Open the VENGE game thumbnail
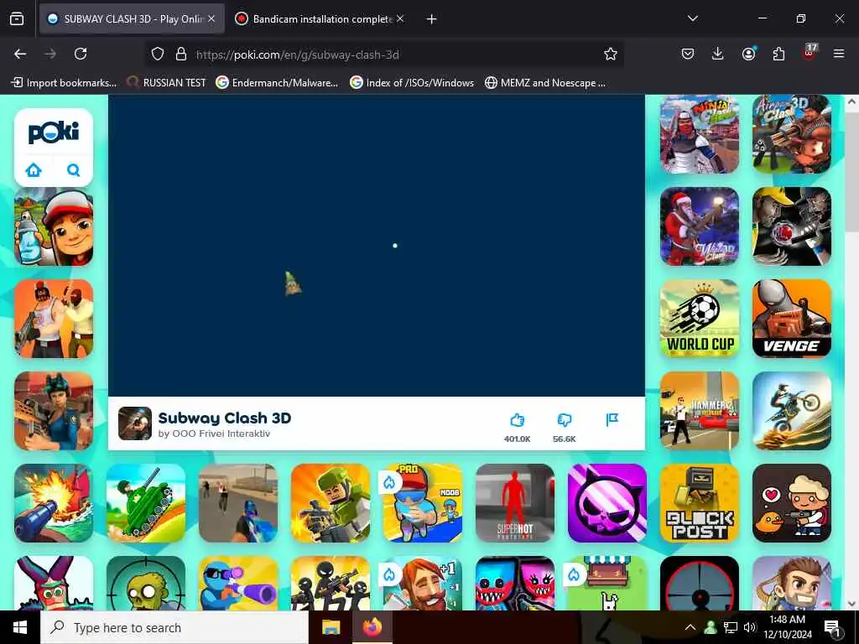This screenshot has width=859, height=644. click(x=792, y=319)
